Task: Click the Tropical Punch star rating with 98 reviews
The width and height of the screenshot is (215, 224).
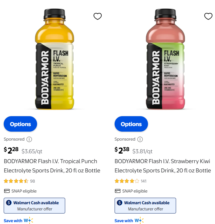Action: click(x=16, y=181)
